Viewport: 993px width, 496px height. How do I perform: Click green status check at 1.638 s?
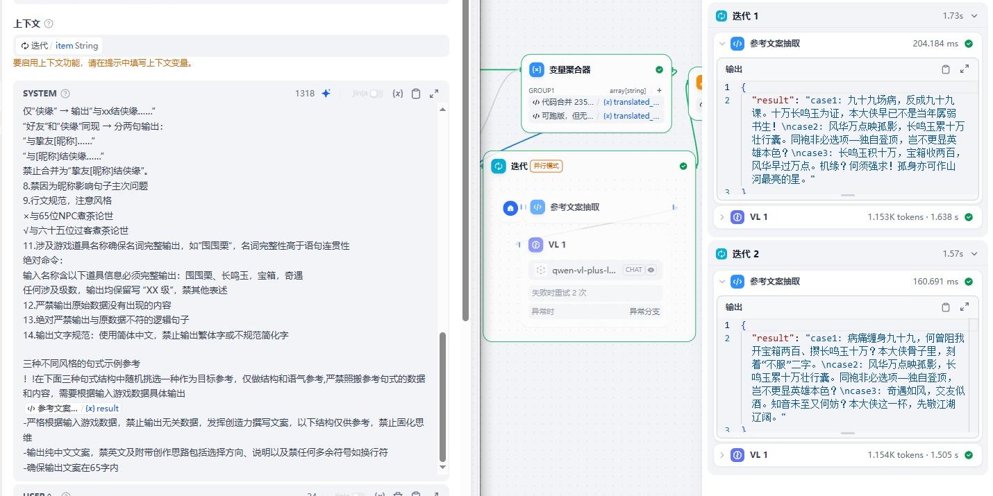click(969, 217)
